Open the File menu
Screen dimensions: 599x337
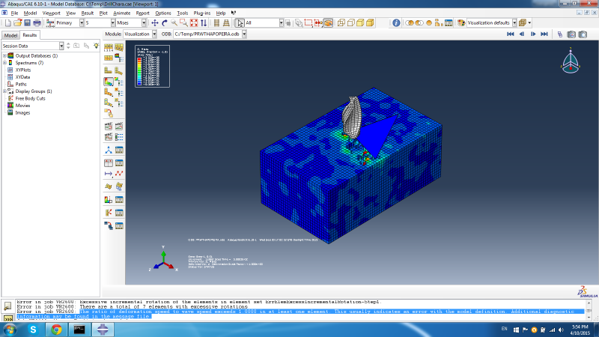(14, 13)
